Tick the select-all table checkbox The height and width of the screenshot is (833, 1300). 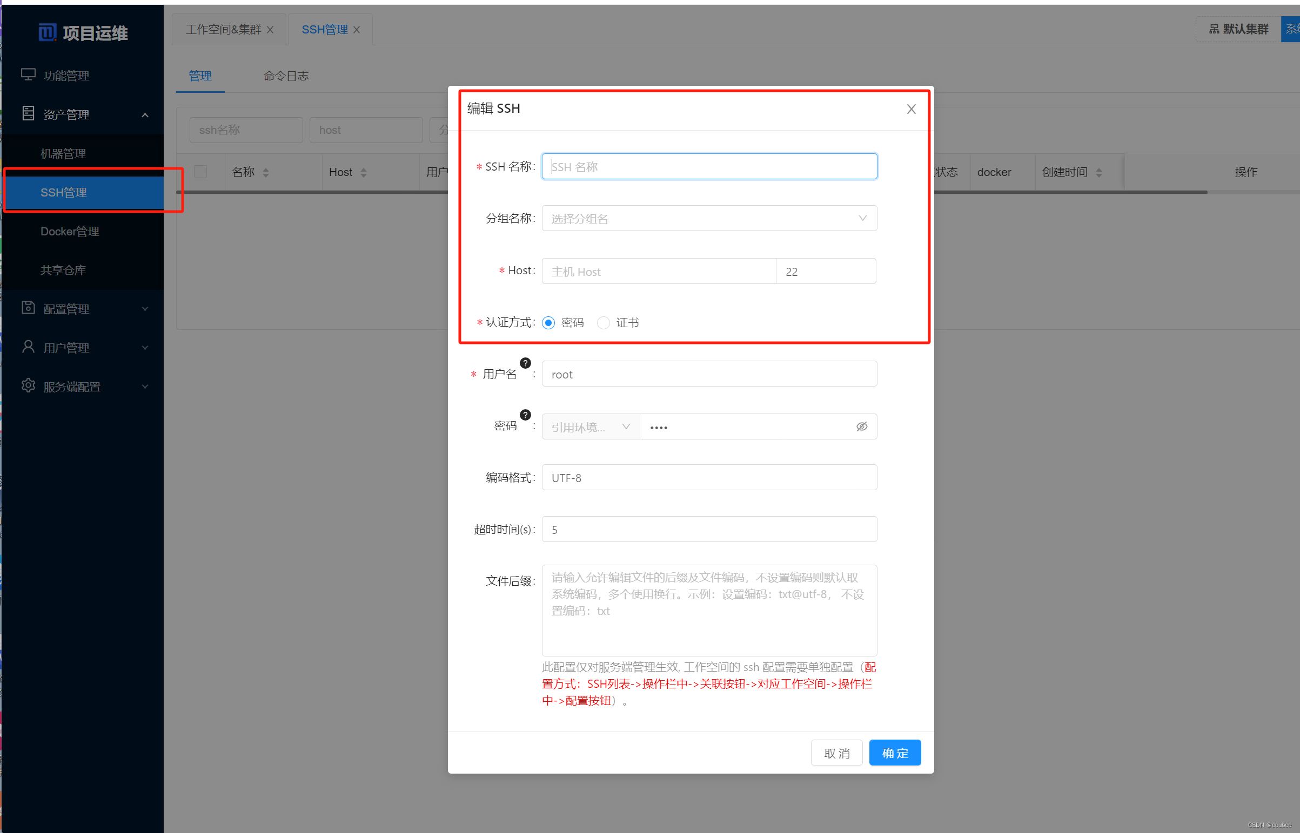[x=200, y=172]
